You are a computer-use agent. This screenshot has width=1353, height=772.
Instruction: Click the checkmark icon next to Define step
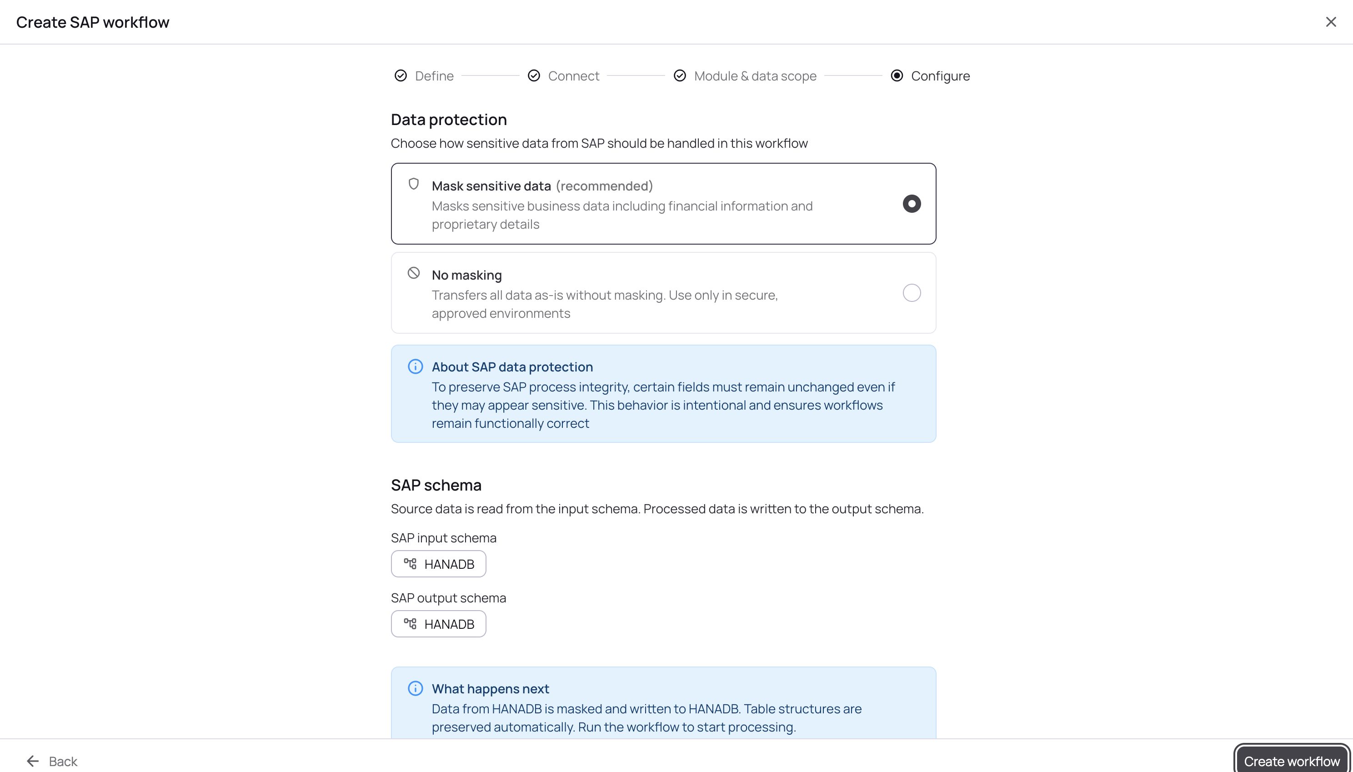pos(400,76)
